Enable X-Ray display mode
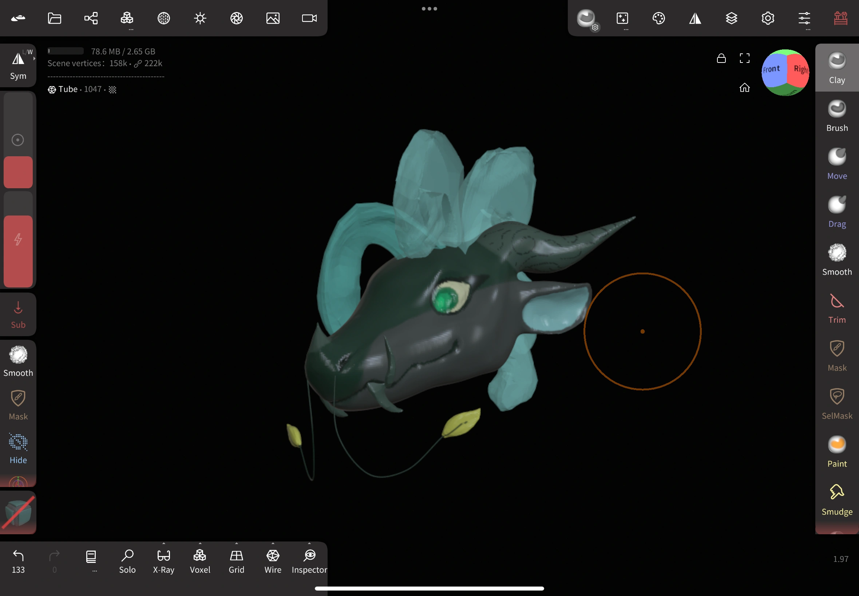859x596 pixels. coord(163,560)
